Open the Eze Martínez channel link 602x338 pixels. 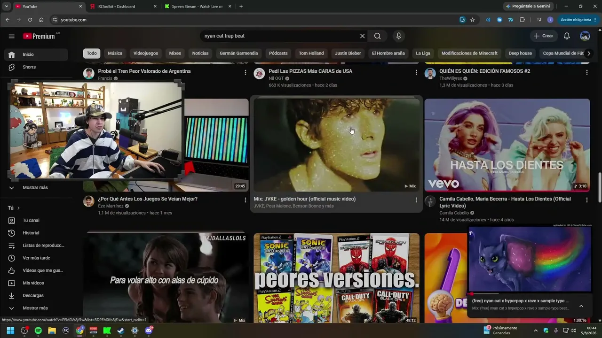[x=111, y=206]
